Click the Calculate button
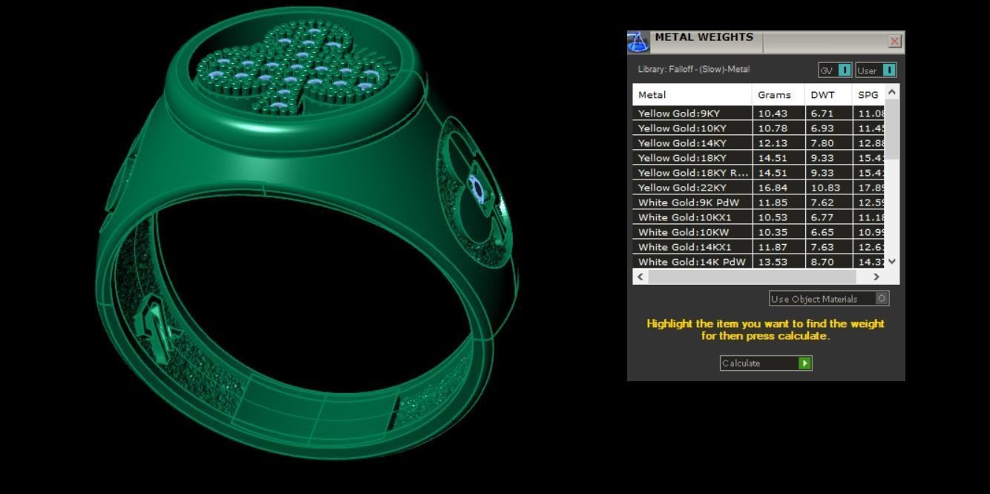This screenshot has height=494, width=990. tap(766, 363)
